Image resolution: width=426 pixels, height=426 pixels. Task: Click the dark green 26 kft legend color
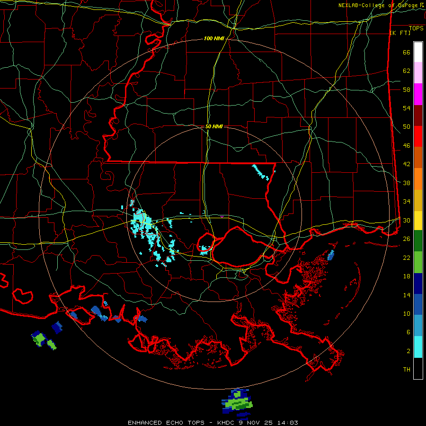click(x=418, y=240)
